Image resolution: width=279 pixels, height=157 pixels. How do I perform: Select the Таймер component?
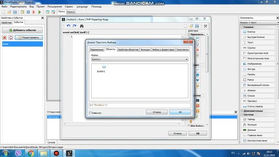tap(258, 119)
